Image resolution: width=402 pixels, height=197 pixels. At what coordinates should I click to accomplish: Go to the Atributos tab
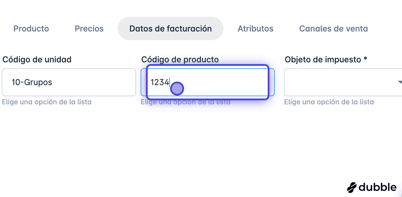pyautogui.click(x=255, y=29)
